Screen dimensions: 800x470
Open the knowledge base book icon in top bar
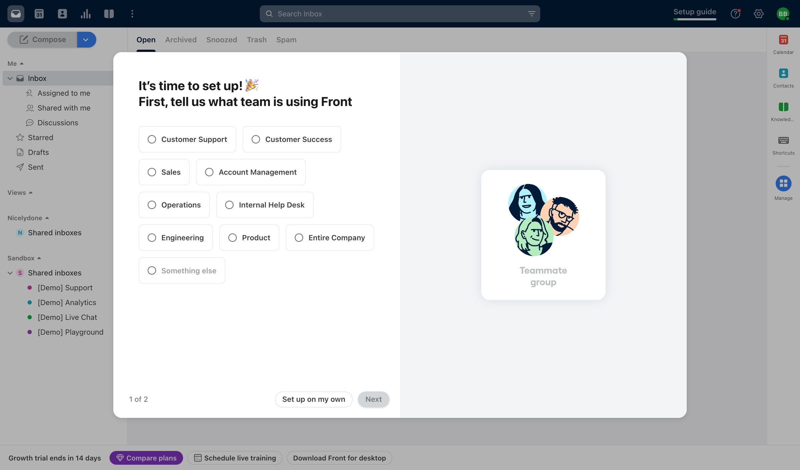[109, 14]
